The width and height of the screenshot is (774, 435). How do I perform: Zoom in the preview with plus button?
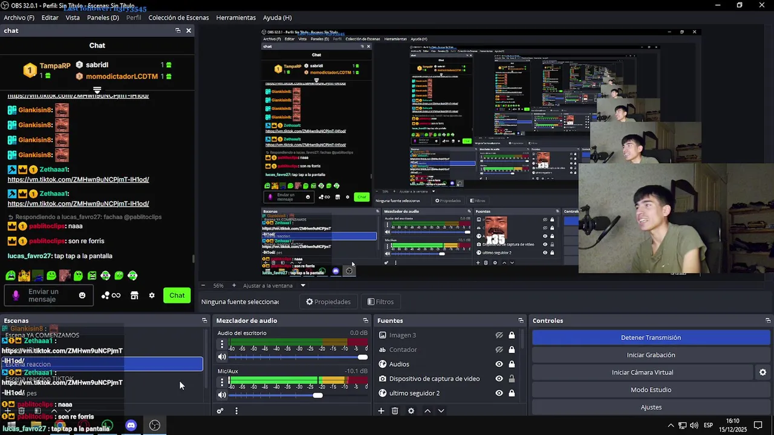coord(234,285)
